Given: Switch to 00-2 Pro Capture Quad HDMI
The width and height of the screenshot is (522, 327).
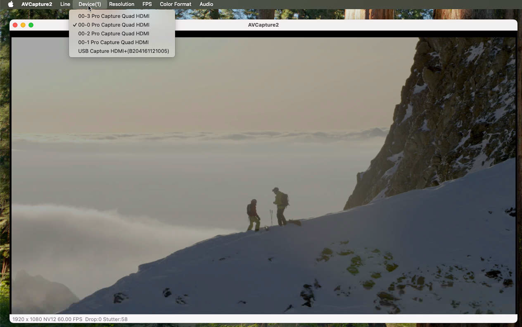Looking at the screenshot, I should [x=114, y=33].
